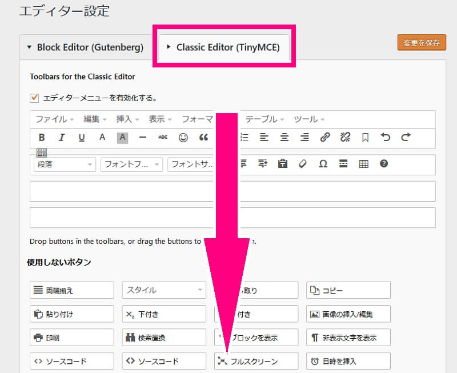Click the table grid icon

point(364,164)
